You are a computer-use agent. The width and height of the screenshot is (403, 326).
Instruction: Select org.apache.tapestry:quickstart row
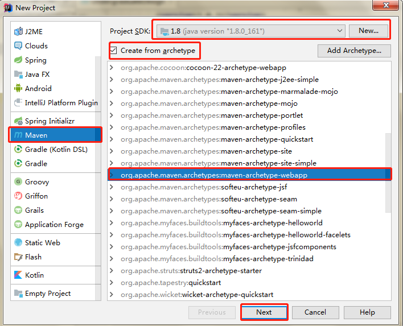coord(249,283)
